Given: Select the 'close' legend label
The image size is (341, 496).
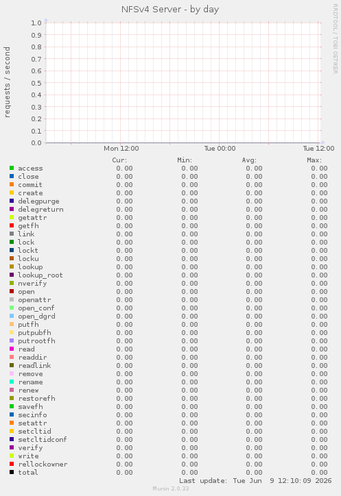Looking at the screenshot, I should click(x=28, y=177).
